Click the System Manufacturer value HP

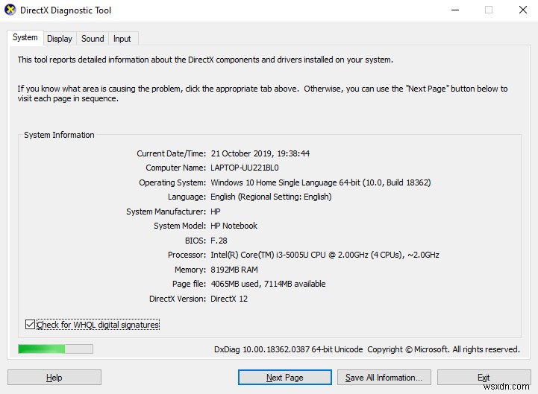(216, 212)
